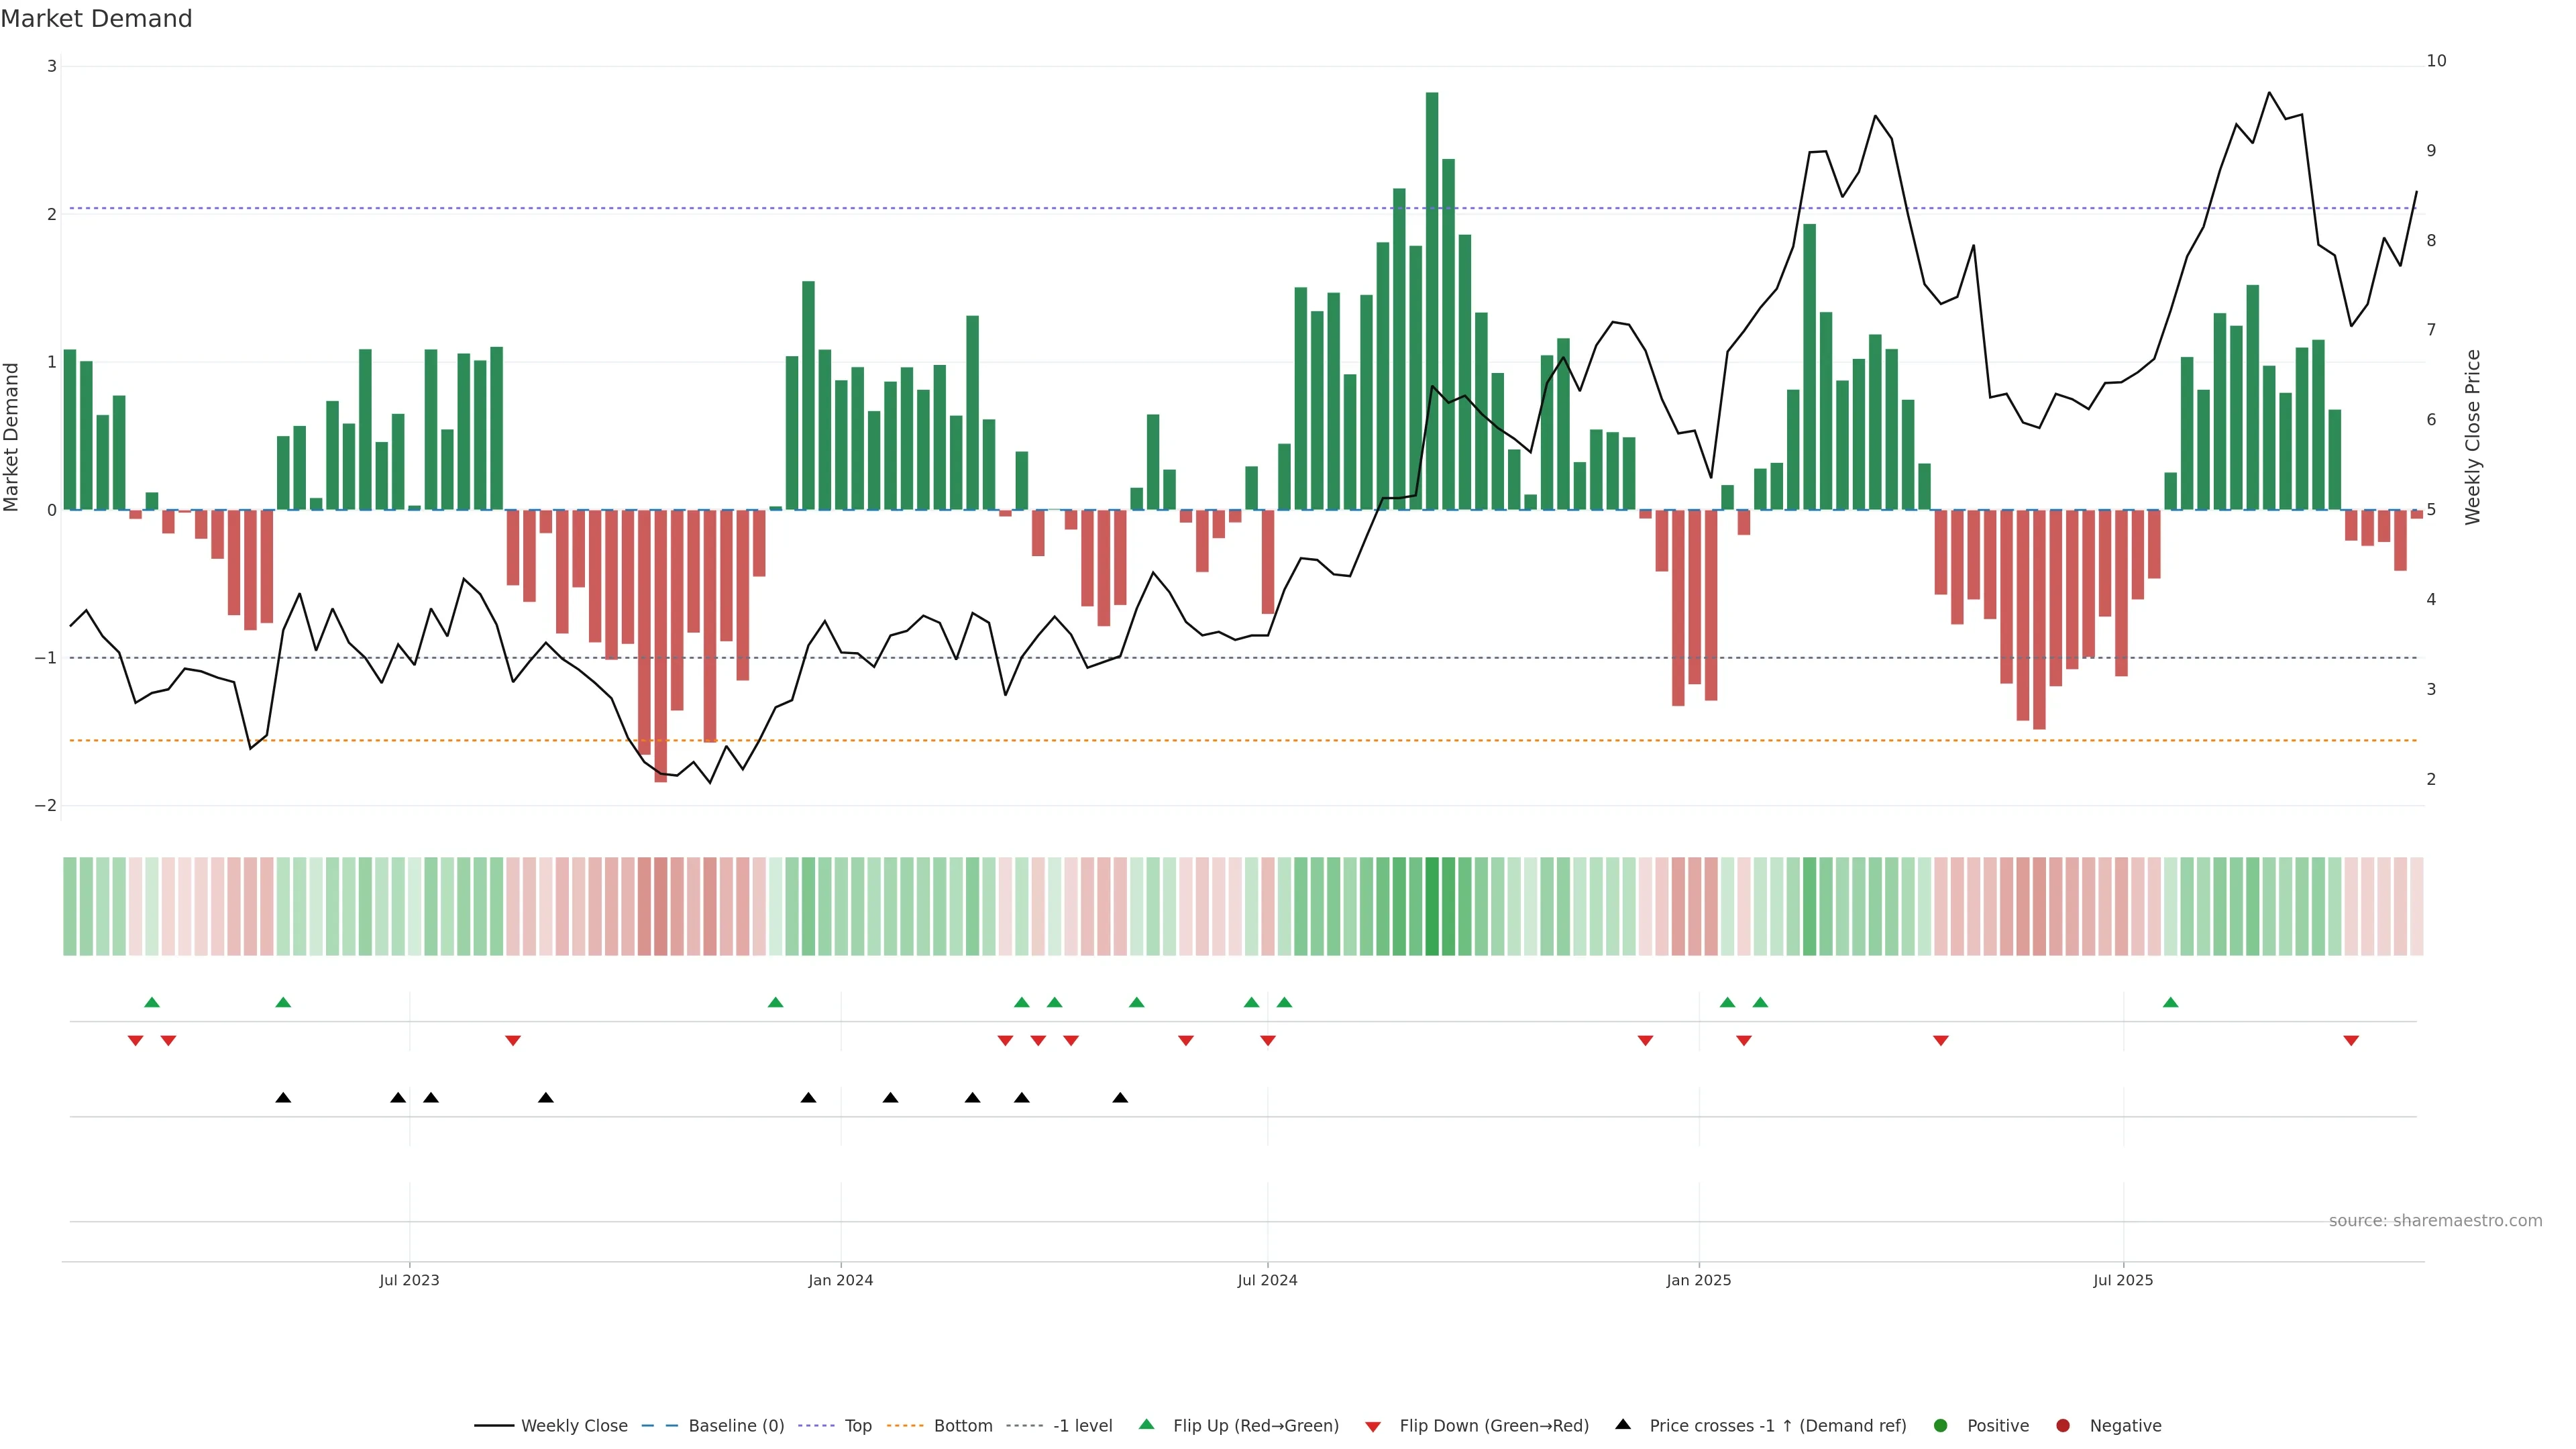Click the red Flip Down legend triangle

1373,1426
